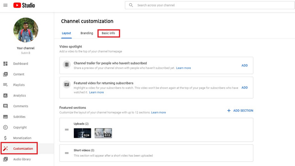Open the hamburger navigation menu

[x=6, y=5]
